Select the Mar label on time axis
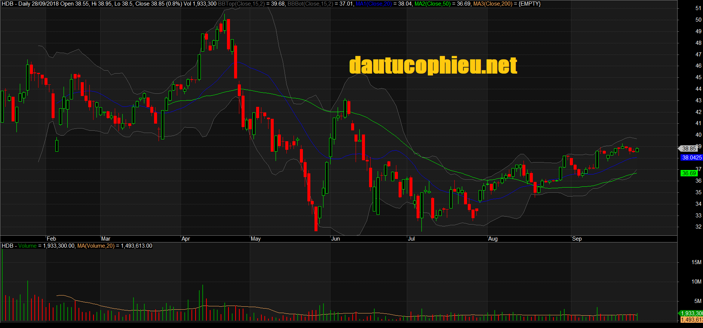Image resolution: width=703 pixels, height=328 pixels. (x=106, y=239)
